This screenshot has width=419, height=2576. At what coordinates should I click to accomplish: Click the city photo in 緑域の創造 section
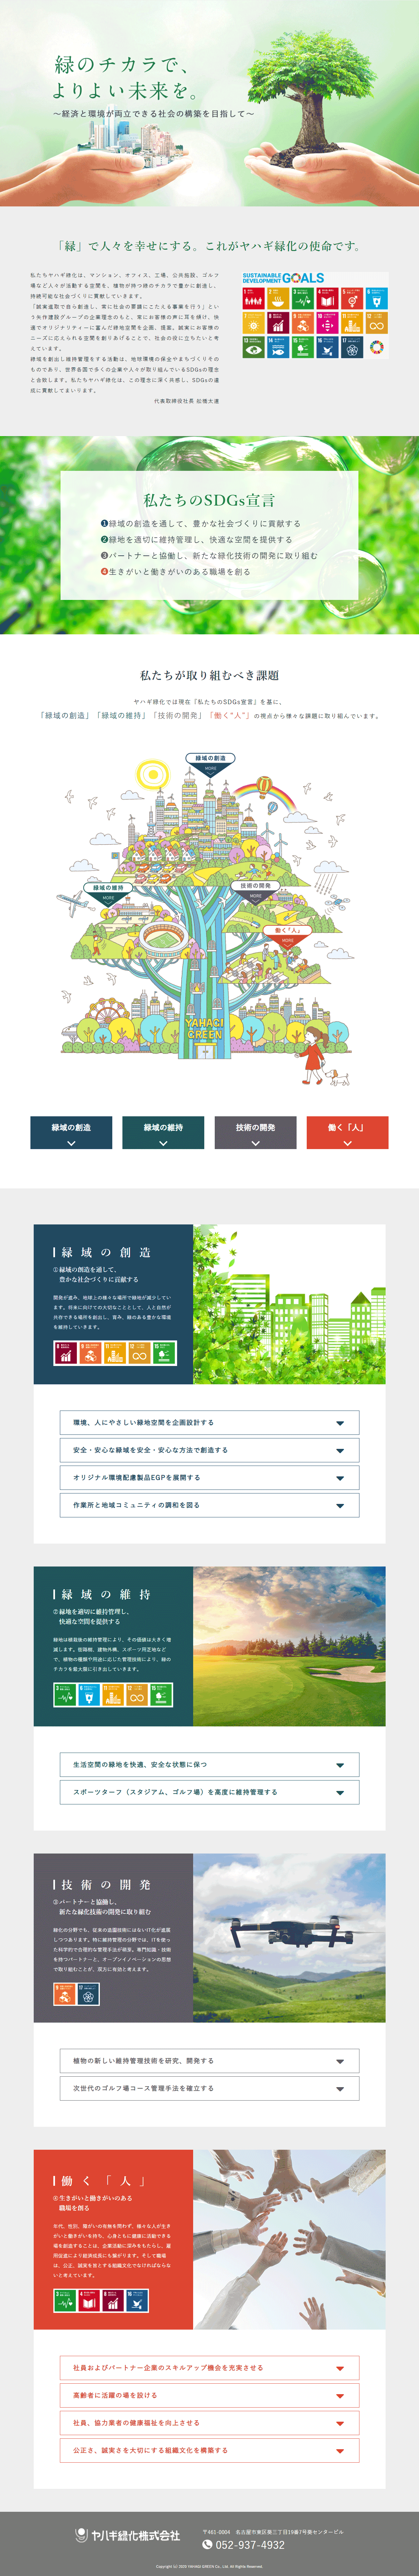(289, 1304)
